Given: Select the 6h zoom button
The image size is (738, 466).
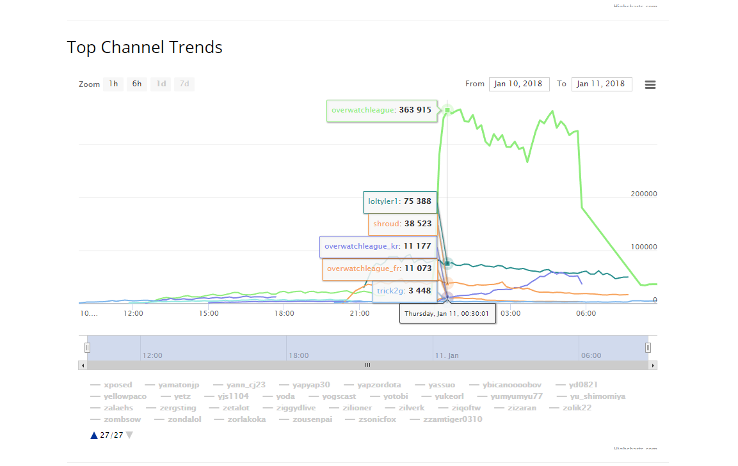Looking at the screenshot, I should tap(137, 84).
